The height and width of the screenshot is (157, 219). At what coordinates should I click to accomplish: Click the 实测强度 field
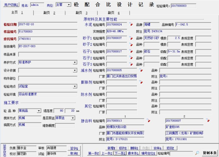point(117,31)
